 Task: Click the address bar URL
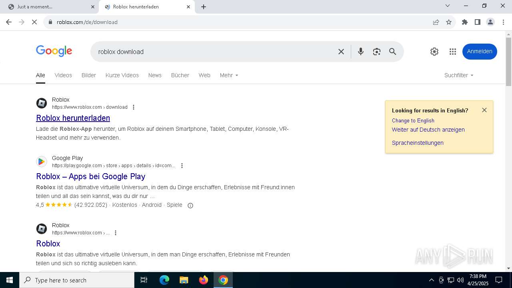(87, 22)
